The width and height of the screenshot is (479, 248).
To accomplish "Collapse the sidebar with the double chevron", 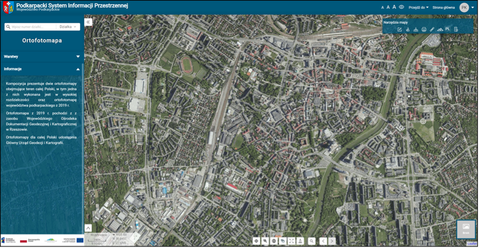I will pos(89,22).
